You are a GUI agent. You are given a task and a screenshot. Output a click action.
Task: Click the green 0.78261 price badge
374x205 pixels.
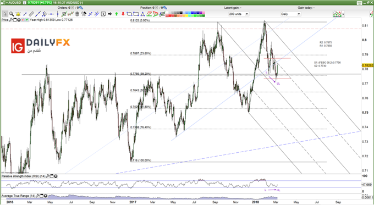(x=40, y=3)
